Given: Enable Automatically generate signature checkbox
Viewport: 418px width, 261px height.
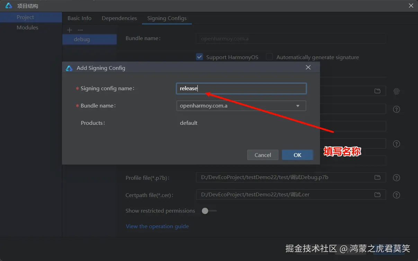Looking at the screenshot, I should (x=269, y=57).
